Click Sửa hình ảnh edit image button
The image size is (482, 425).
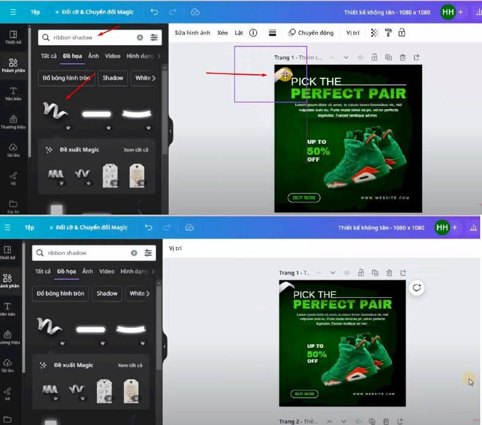tap(192, 33)
